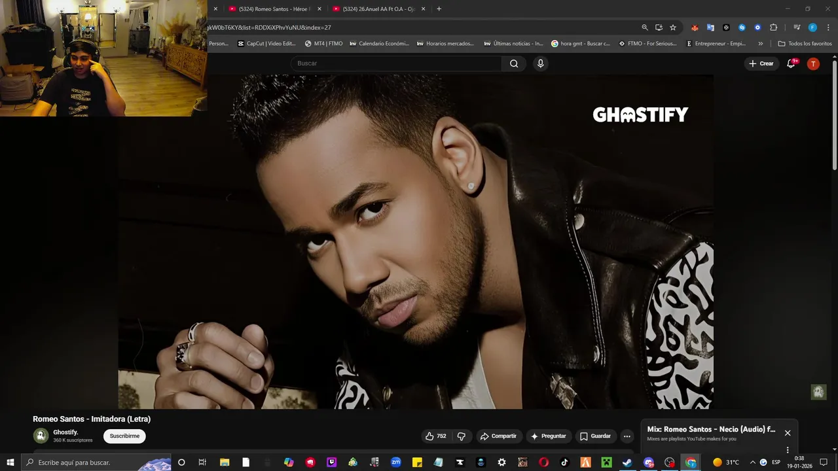The height and width of the screenshot is (471, 838).
Task: Click the Guardar button
Action: (595, 436)
